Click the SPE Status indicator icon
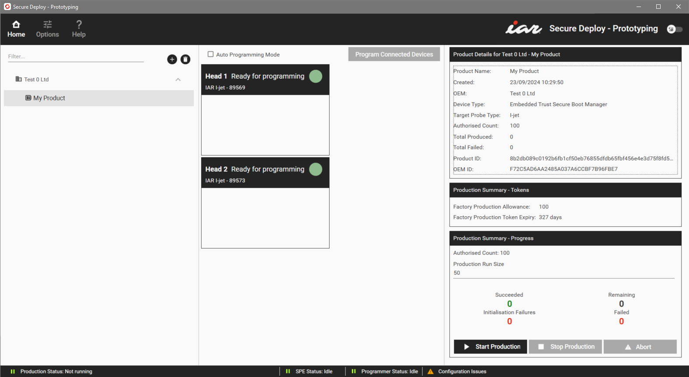This screenshot has width=689, height=377. coord(288,372)
